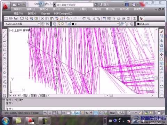Open the ByLayer color dropdown
This screenshot has width=167, height=125.
151,24
